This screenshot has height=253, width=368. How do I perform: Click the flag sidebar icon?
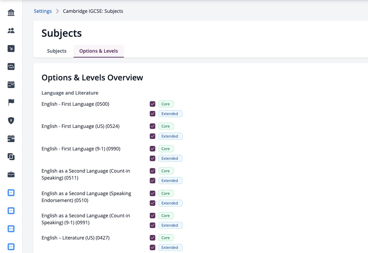coord(11,103)
